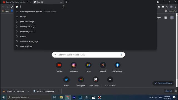Click the page vertical scrollbar

point(177,50)
